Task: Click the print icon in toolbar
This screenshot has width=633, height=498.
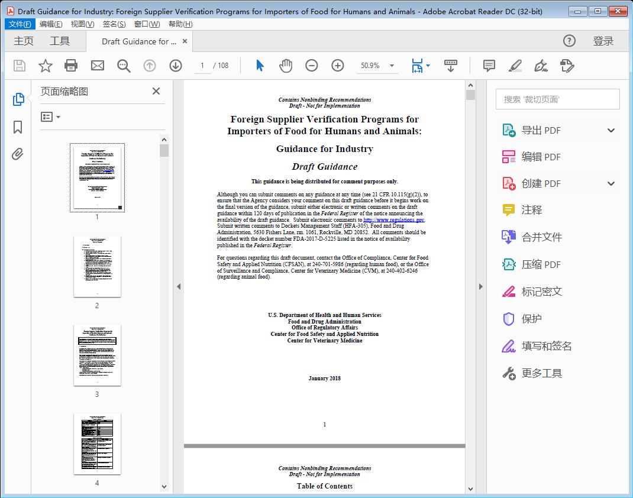Action: (x=71, y=66)
